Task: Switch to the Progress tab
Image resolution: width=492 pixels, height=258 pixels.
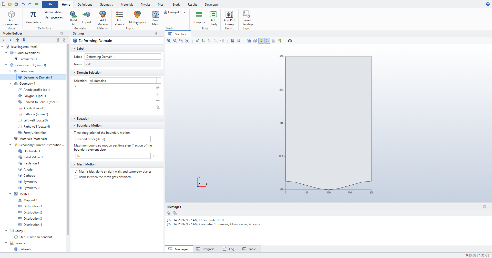Action: (206, 249)
